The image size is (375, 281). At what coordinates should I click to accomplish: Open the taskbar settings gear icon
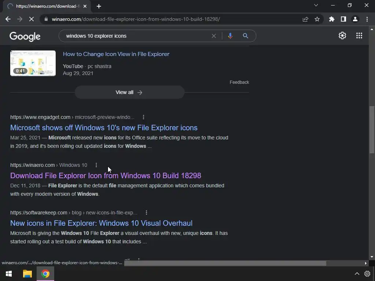point(367,274)
